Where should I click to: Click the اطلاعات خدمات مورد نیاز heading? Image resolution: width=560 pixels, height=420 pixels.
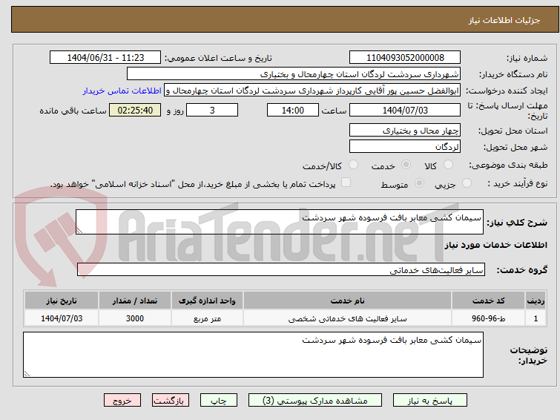(x=495, y=245)
